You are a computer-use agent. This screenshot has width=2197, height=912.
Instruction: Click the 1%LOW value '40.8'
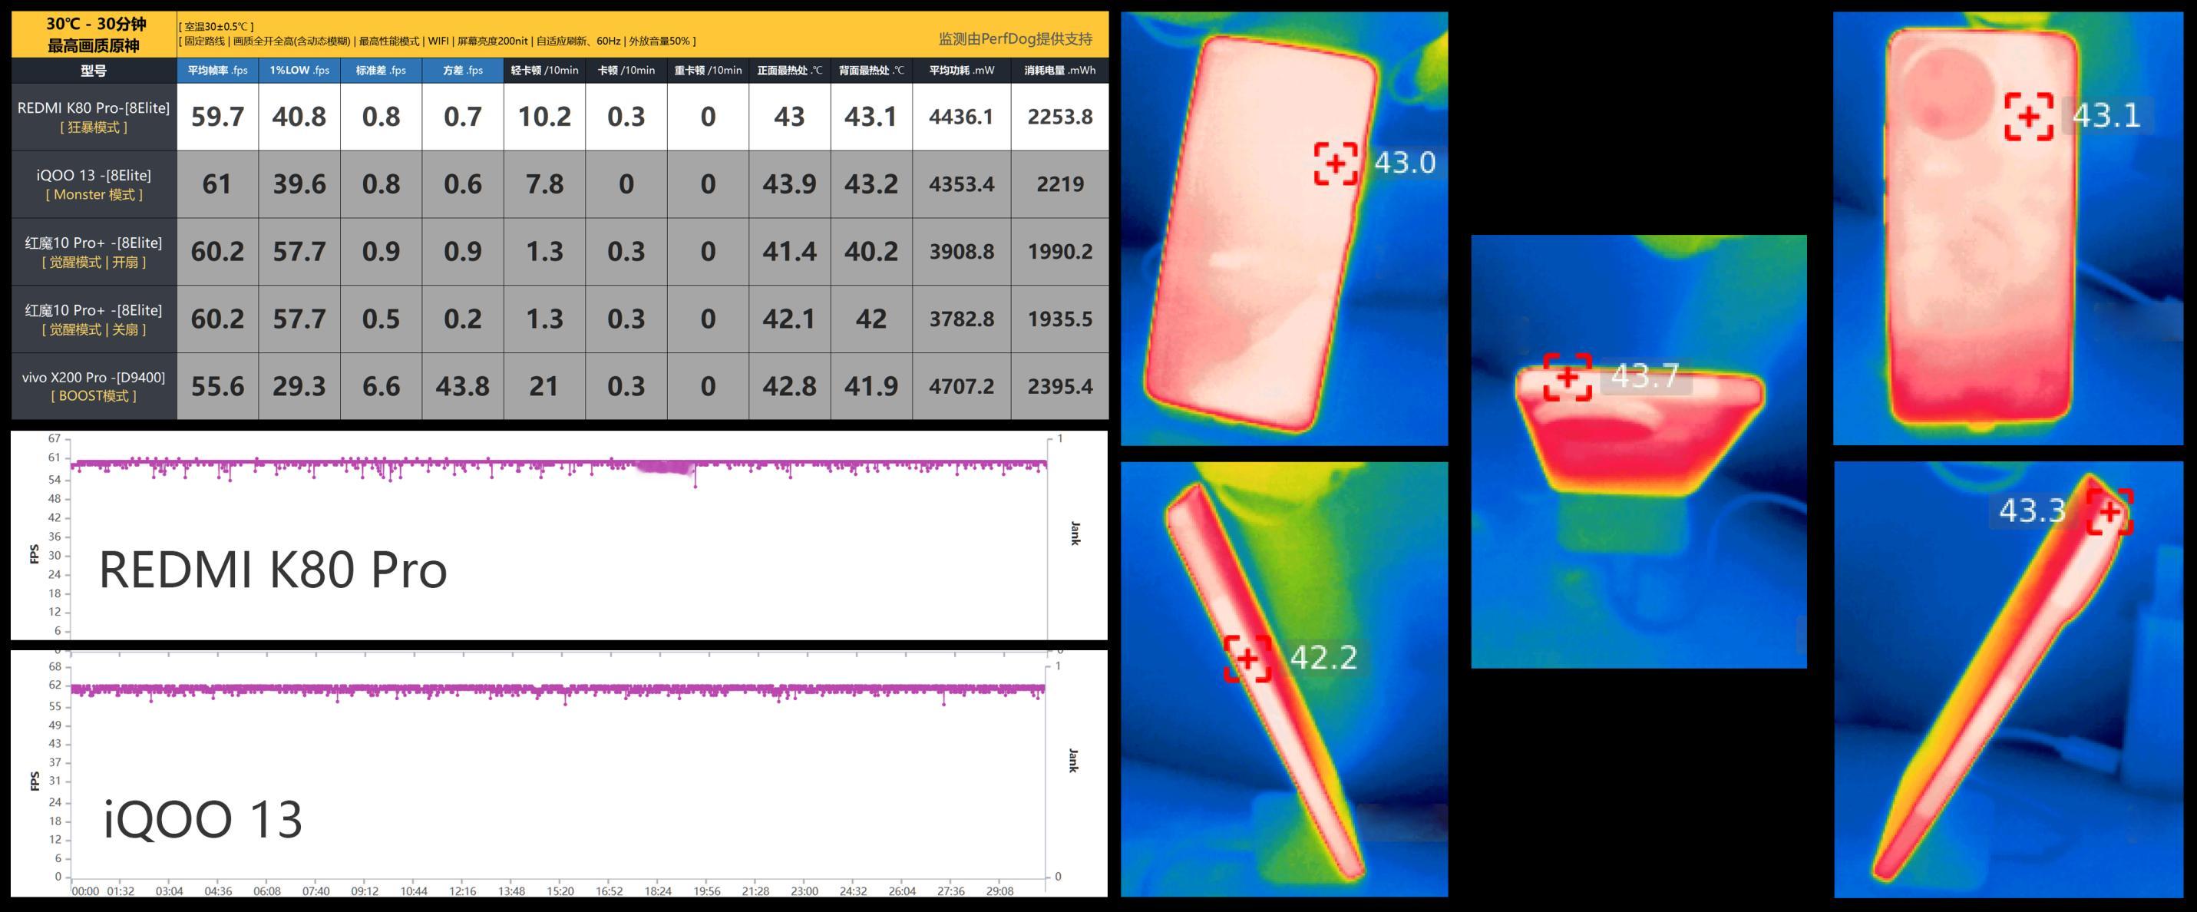click(299, 117)
